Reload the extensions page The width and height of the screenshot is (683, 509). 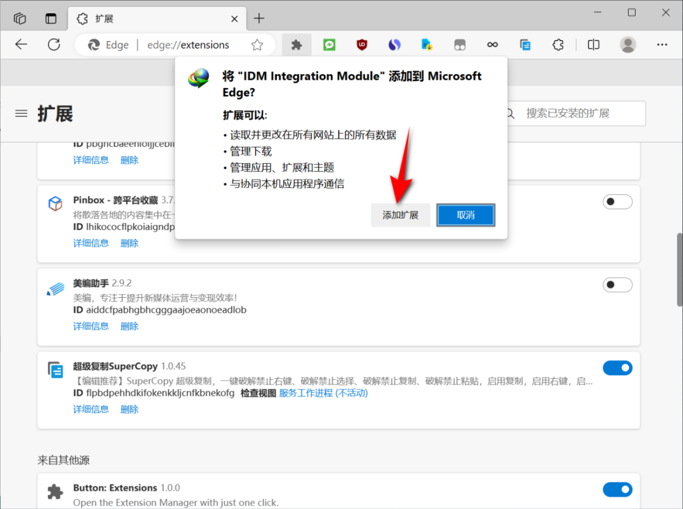click(x=54, y=44)
